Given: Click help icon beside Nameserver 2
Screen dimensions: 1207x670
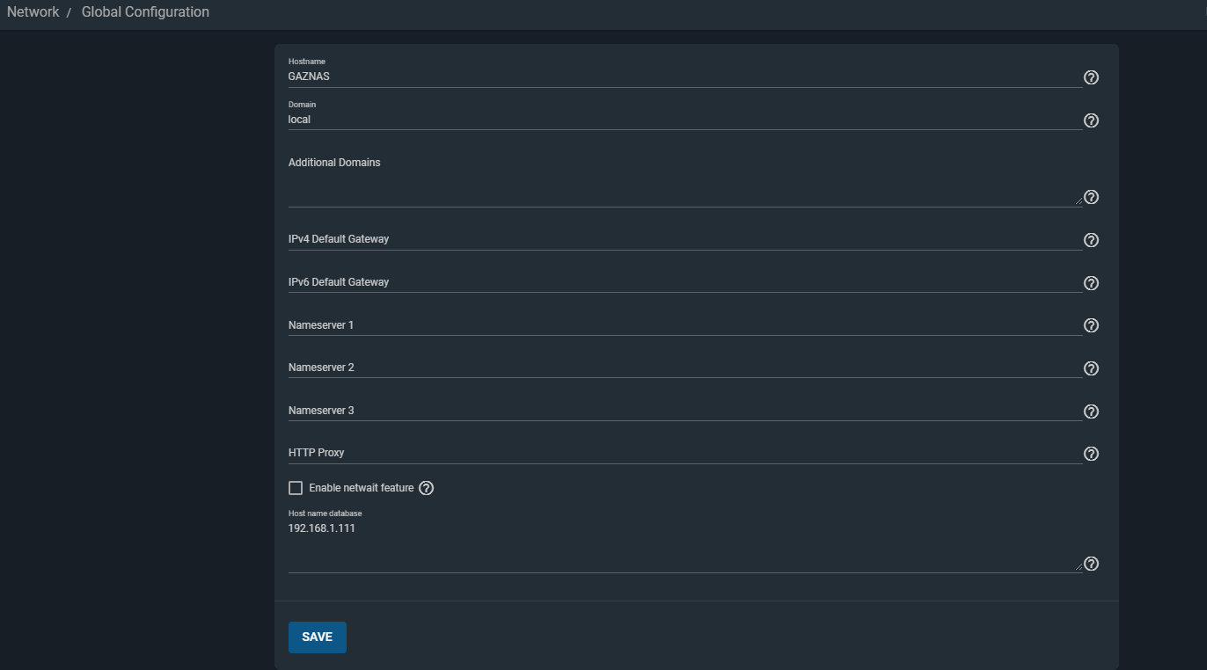Looking at the screenshot, I should pyautogui.click(x=1091, y=368).
